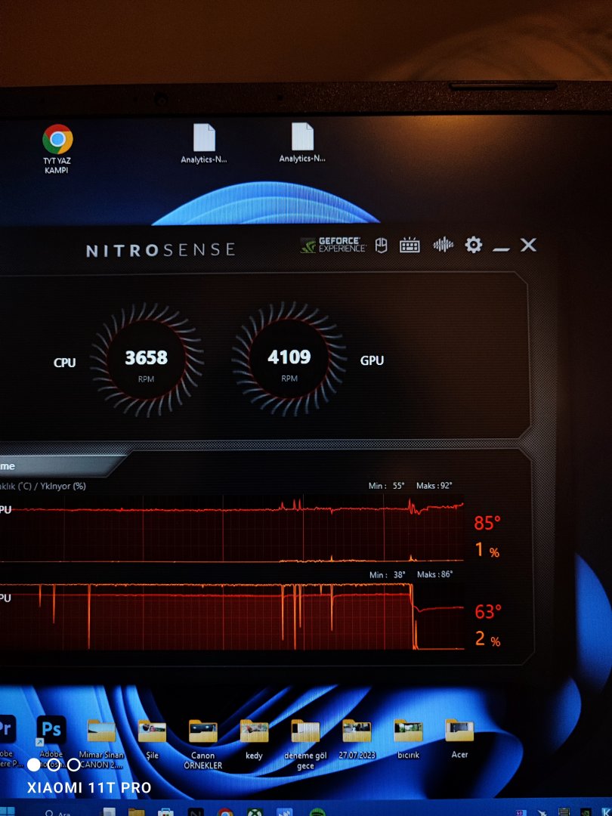Screen dimensions: 612x816
Task: Click the NITROSENSE title text
Action: (x=161, y=250)
